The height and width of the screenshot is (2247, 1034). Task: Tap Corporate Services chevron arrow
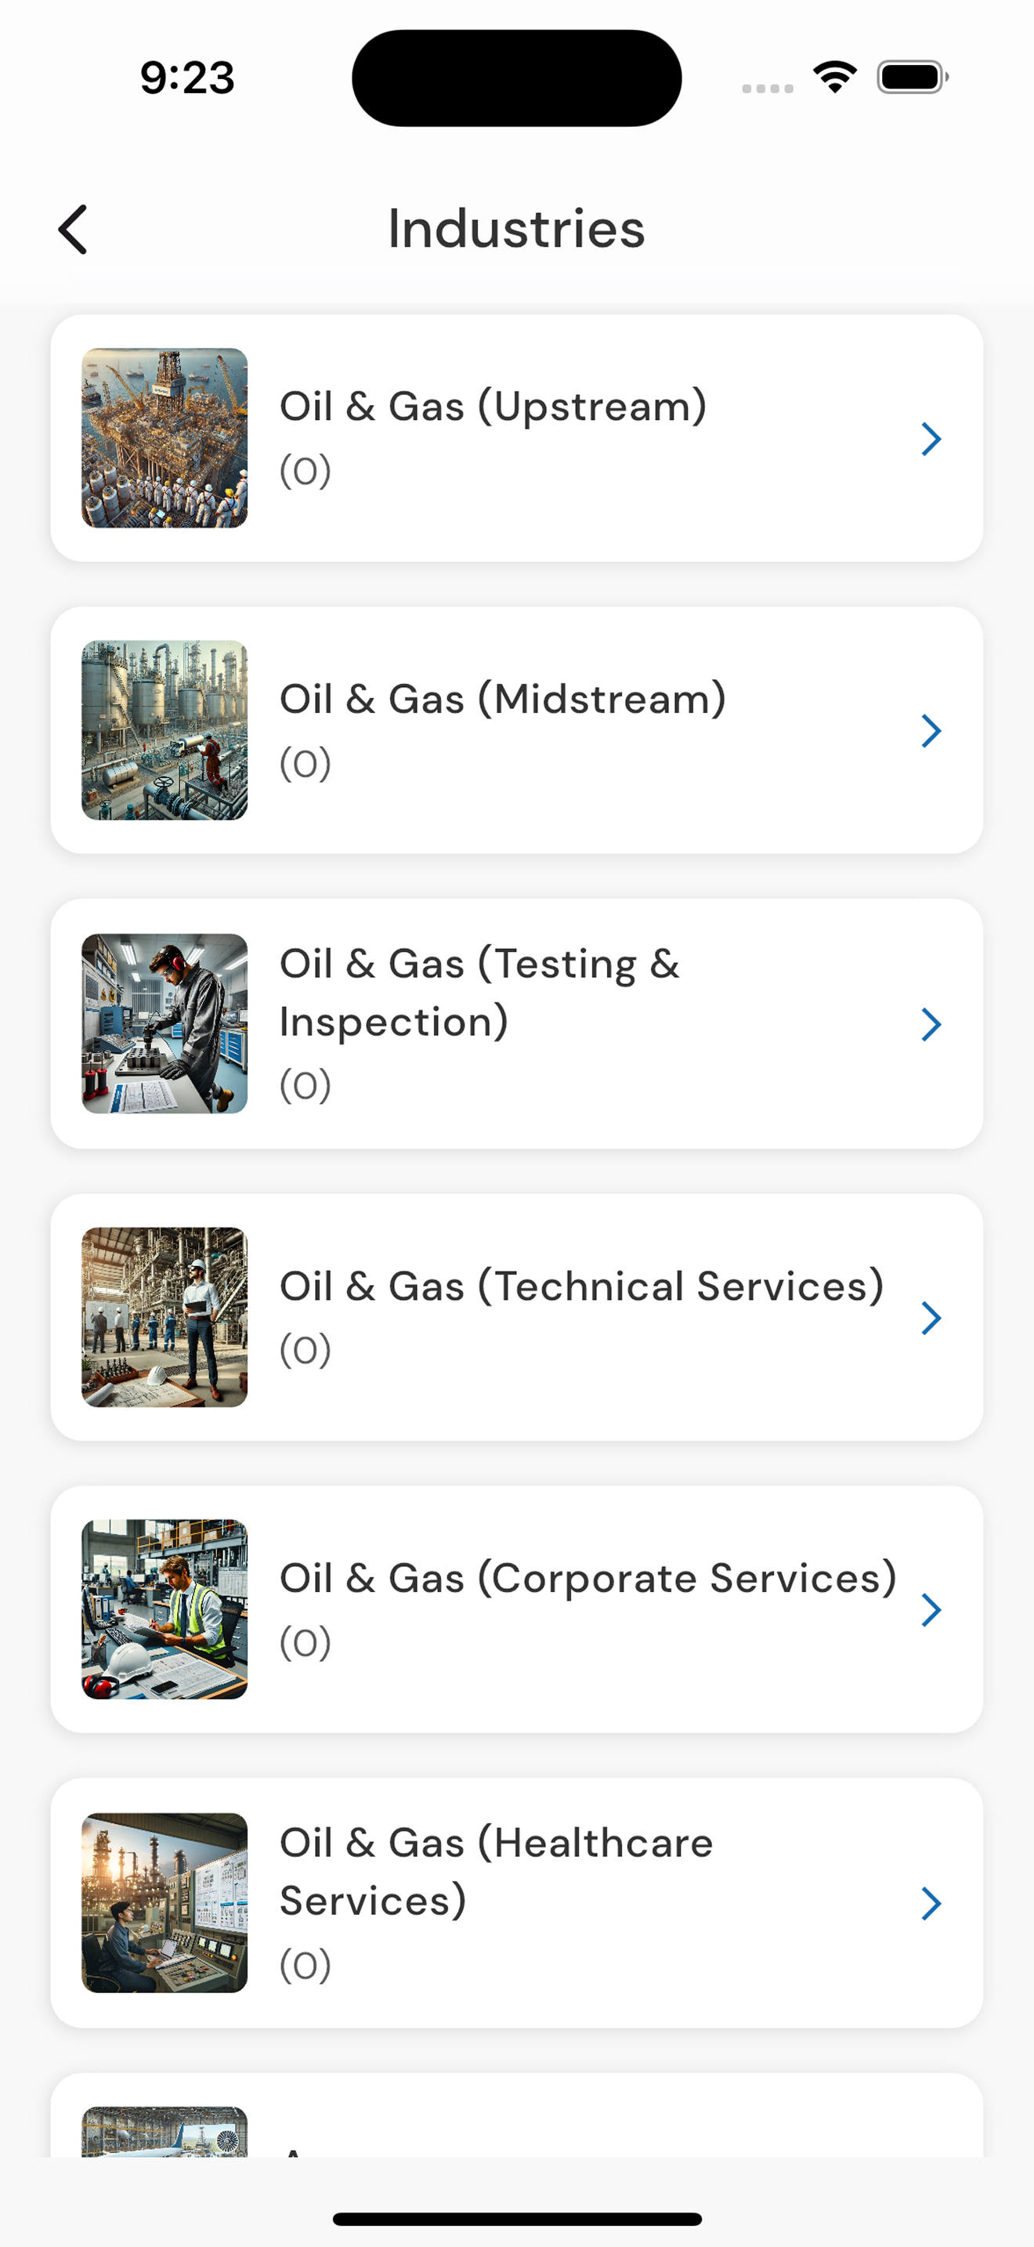[931, 1609]
